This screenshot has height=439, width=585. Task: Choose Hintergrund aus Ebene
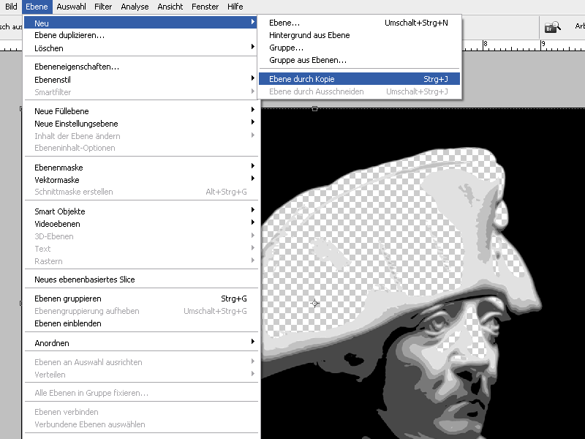(x=359, y=35)
